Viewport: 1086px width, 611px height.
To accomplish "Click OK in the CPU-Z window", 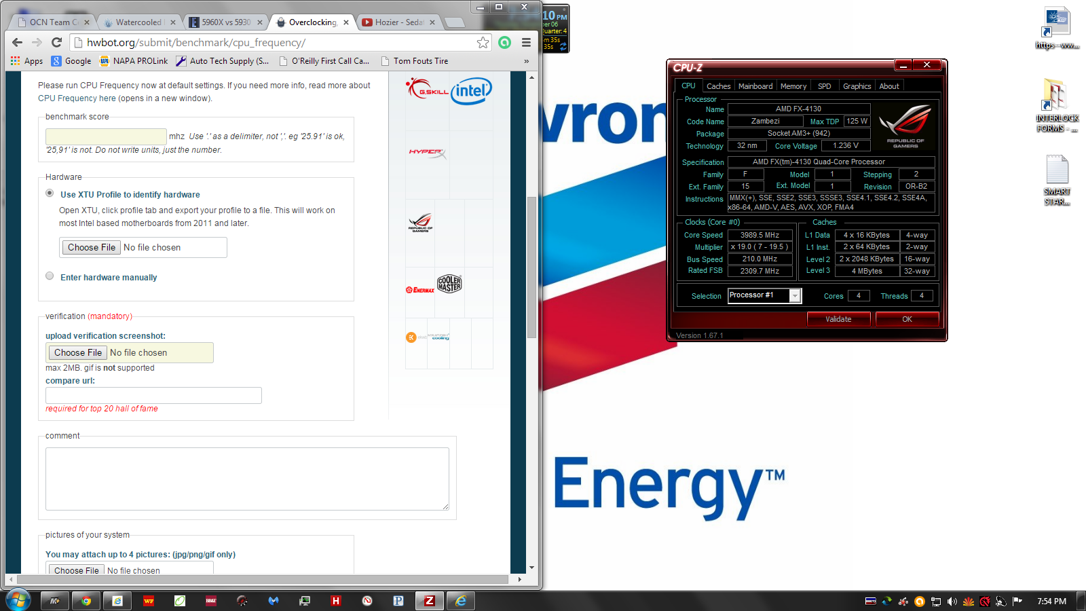I will (907, 319).
